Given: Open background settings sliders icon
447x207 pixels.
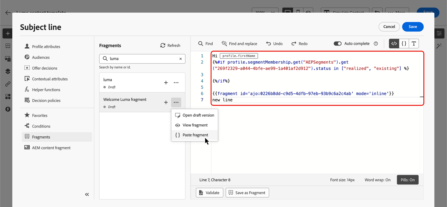Looking at the screenshot, I should click(x=439, y=33).
